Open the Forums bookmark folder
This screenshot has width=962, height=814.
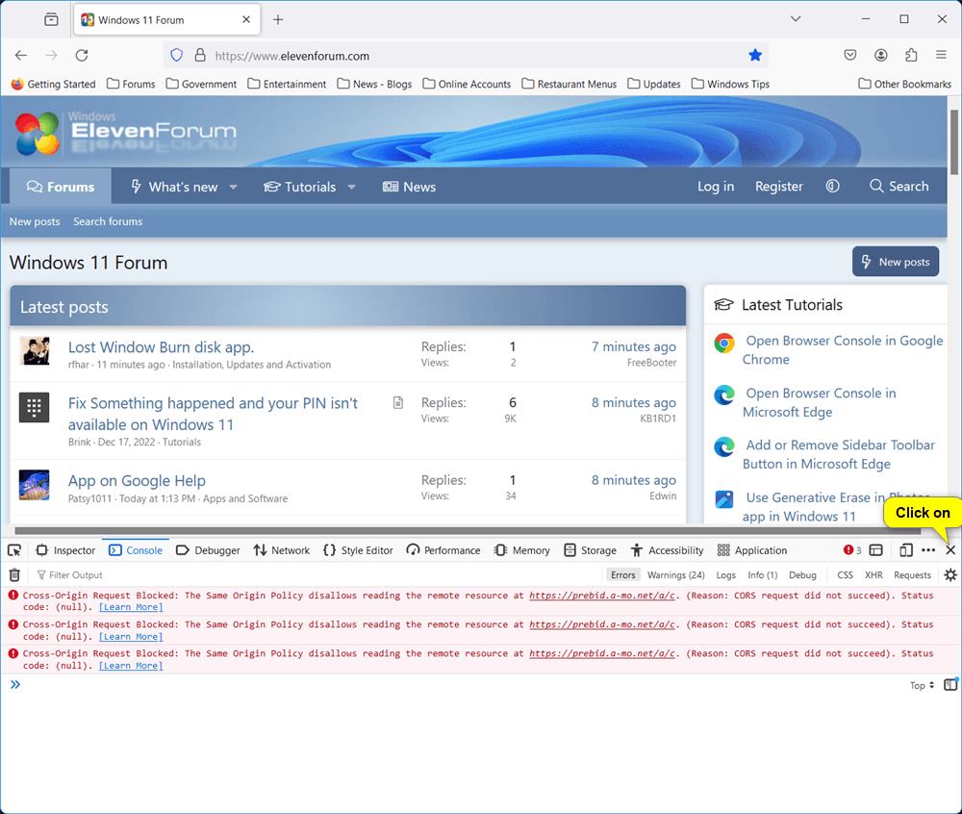131,84
